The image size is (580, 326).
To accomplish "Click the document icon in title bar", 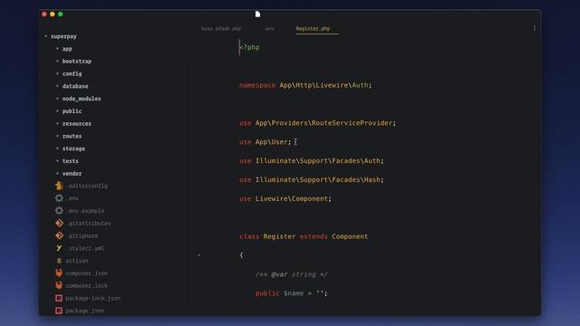I will click(257, 14).
